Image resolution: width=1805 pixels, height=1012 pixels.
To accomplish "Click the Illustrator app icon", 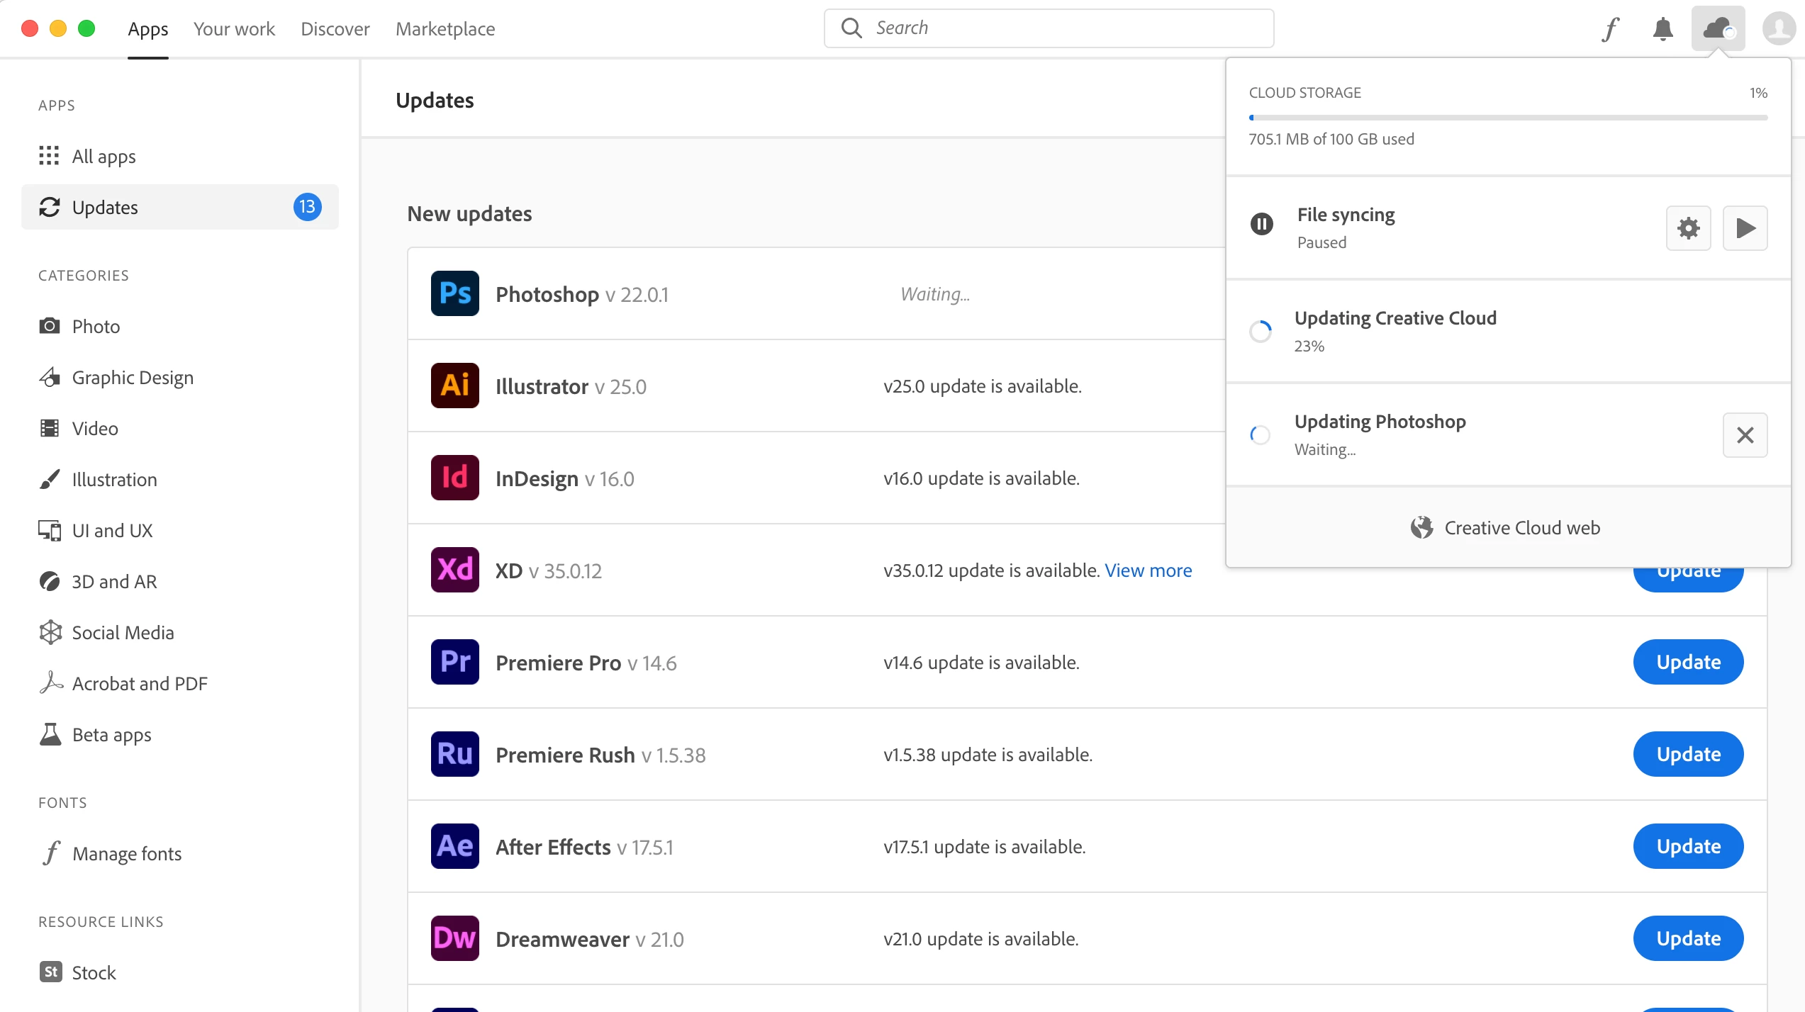I will pos(454,386).
